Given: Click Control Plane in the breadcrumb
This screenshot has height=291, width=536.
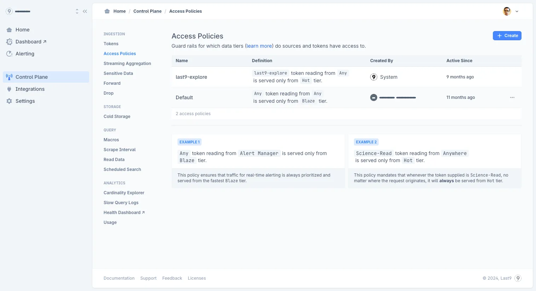Looking at the screenshot, I should coord(147,11).
